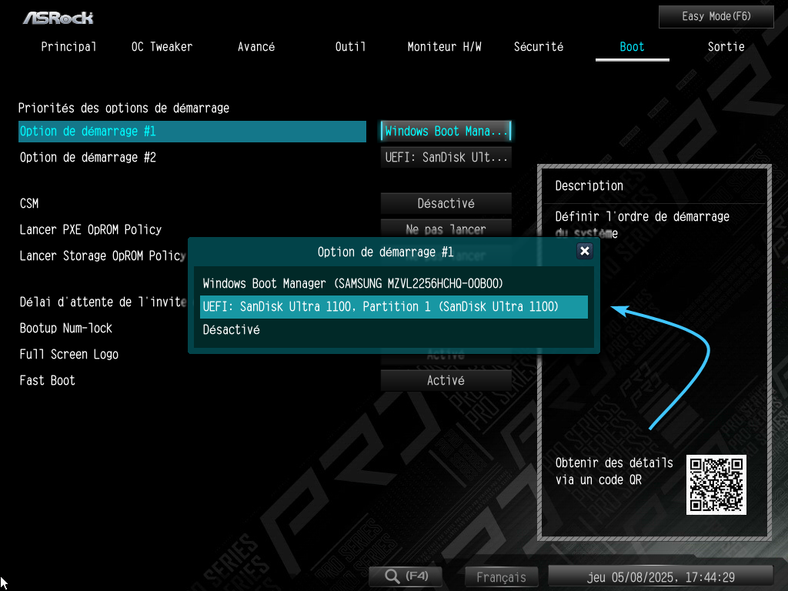Image resolution: width=788 pixels, height=591 pixels.
Task: Click the date and time display
Action: 660,577
